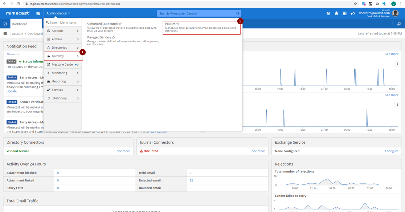This screenshot has height=212, width=405.
Task: Expand the Gateway submenu
Action: 59,56
